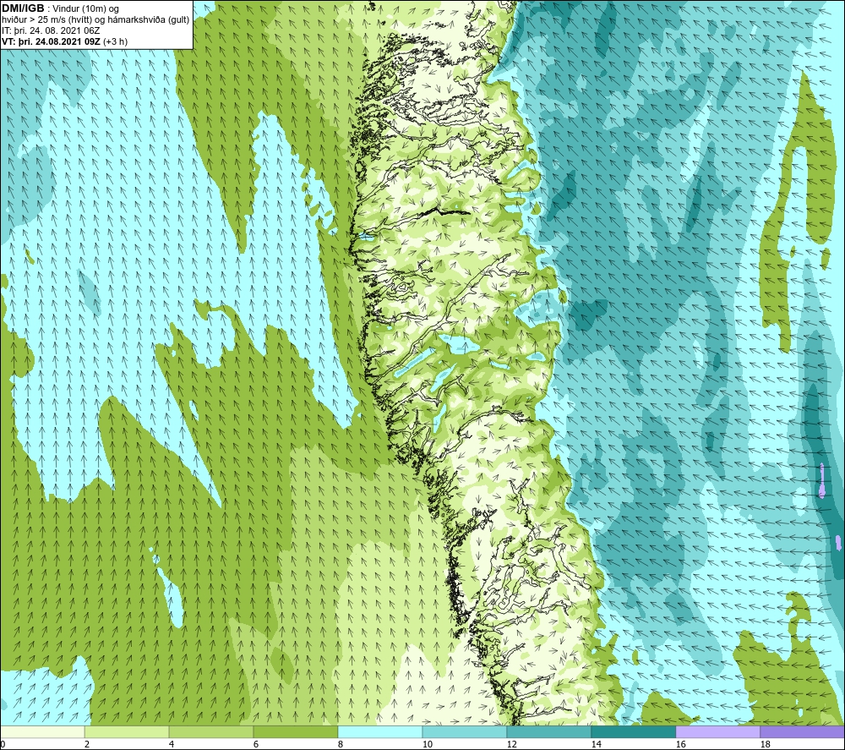Click the 8-10 m/s light cyan legend swatch
The image size is (845, 750).
pos(380,731)
